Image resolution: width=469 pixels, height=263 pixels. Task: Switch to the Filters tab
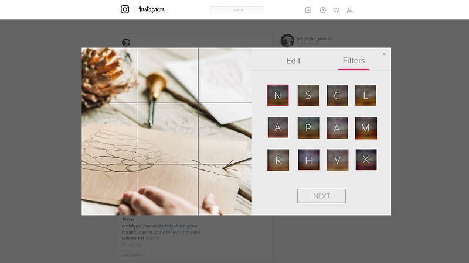click(x=354, y=61)
